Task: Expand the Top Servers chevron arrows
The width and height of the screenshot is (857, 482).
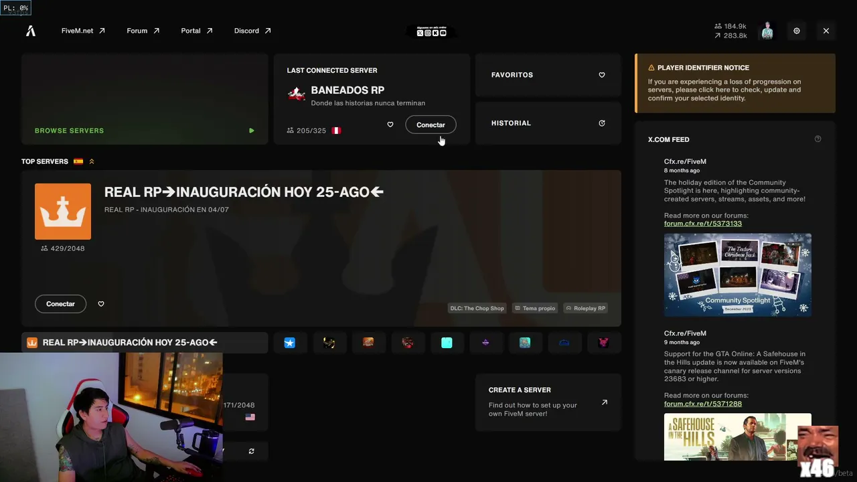Action: pos(92,161)
